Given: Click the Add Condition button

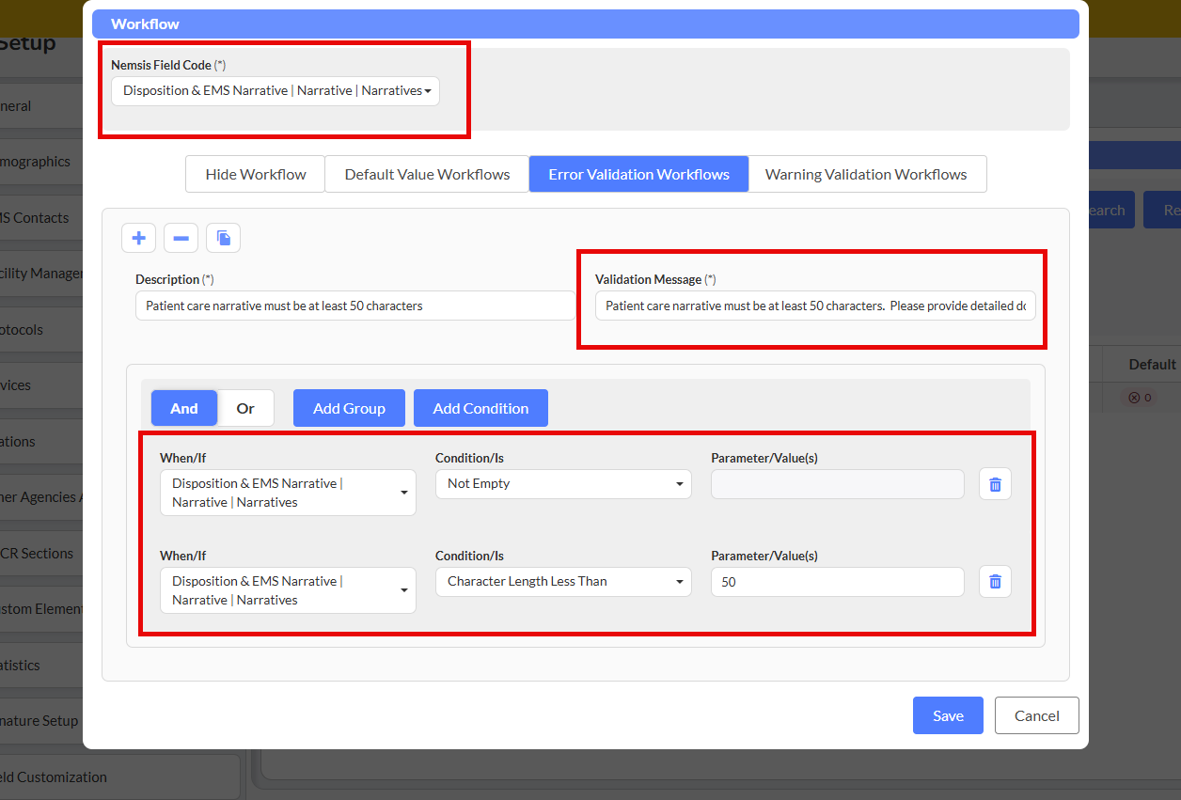Looking at the screenshot, I should point(480,408).
